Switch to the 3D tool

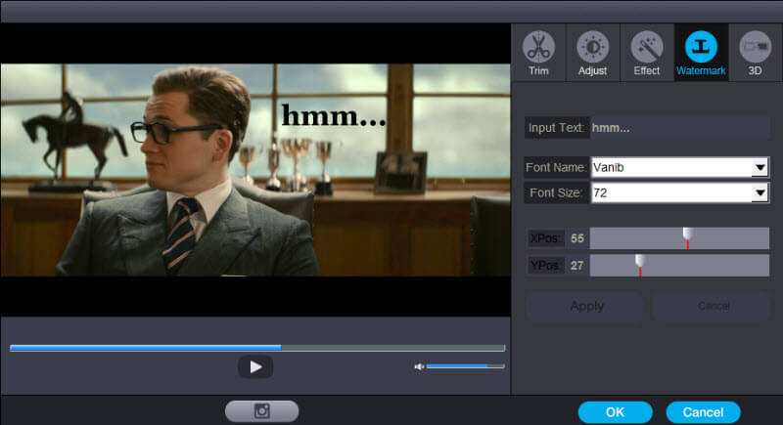tap(755, 53)
